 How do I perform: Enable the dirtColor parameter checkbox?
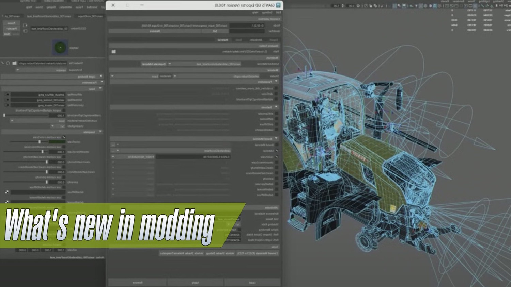(276, 94)
